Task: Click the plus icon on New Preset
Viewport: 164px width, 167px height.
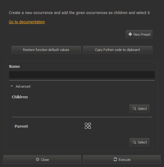Action: 130,34
